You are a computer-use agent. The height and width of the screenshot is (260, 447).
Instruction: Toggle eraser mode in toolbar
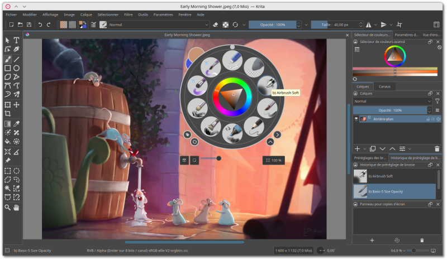click(216, 25)
